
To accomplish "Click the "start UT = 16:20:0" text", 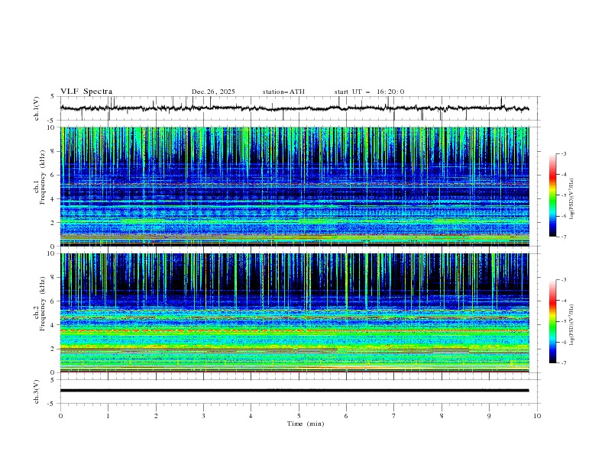I will (x=369, y=92).
